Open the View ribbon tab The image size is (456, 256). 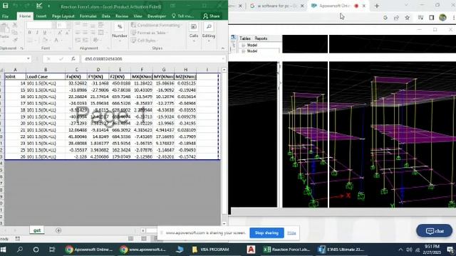(x=138, y=16)
